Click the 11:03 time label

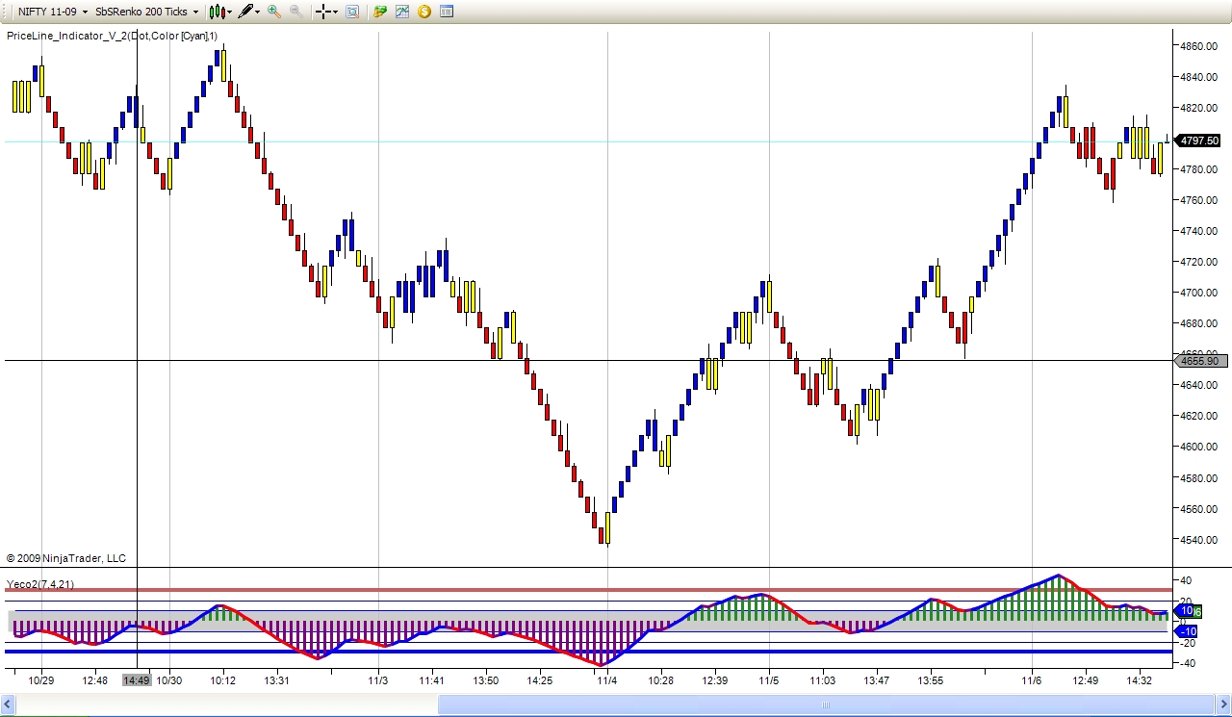click(822, 680)
